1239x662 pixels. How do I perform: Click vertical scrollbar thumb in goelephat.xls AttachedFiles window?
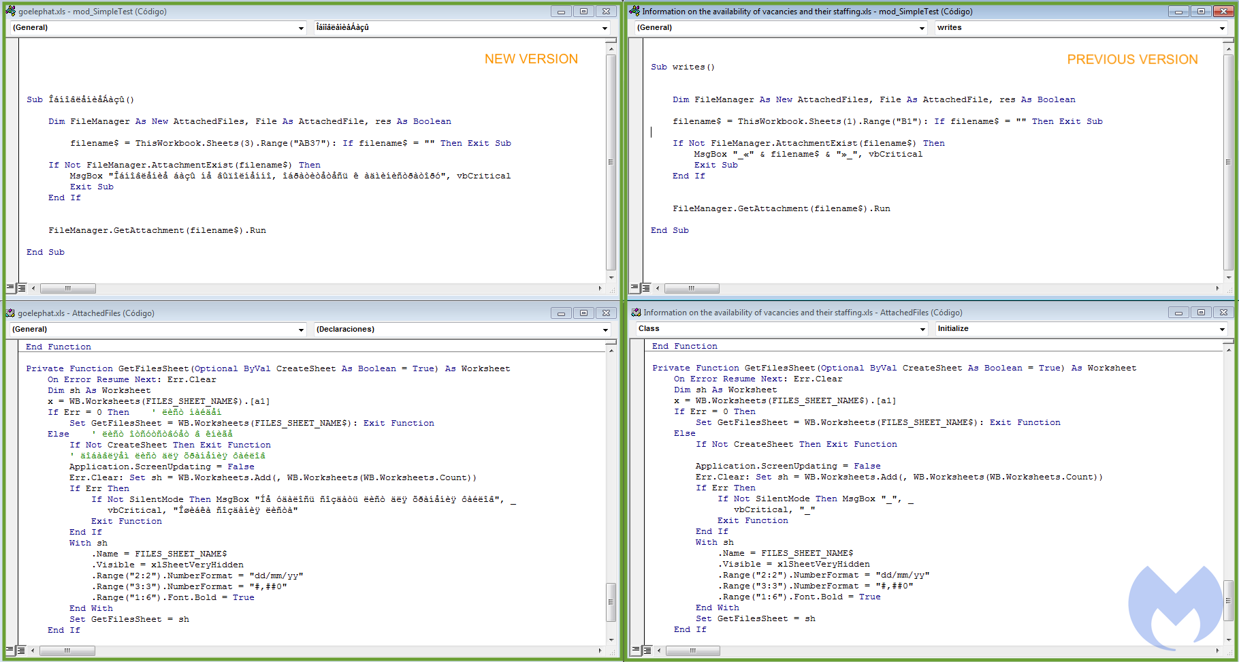point(611,602)
